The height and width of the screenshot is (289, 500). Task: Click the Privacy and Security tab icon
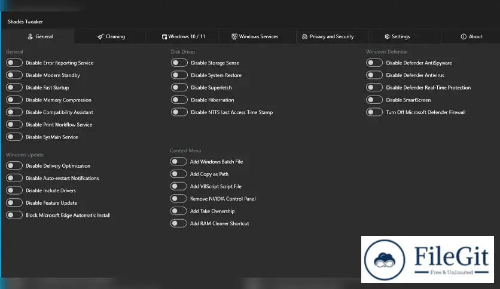pyautogui.click(x=305, y=36)
